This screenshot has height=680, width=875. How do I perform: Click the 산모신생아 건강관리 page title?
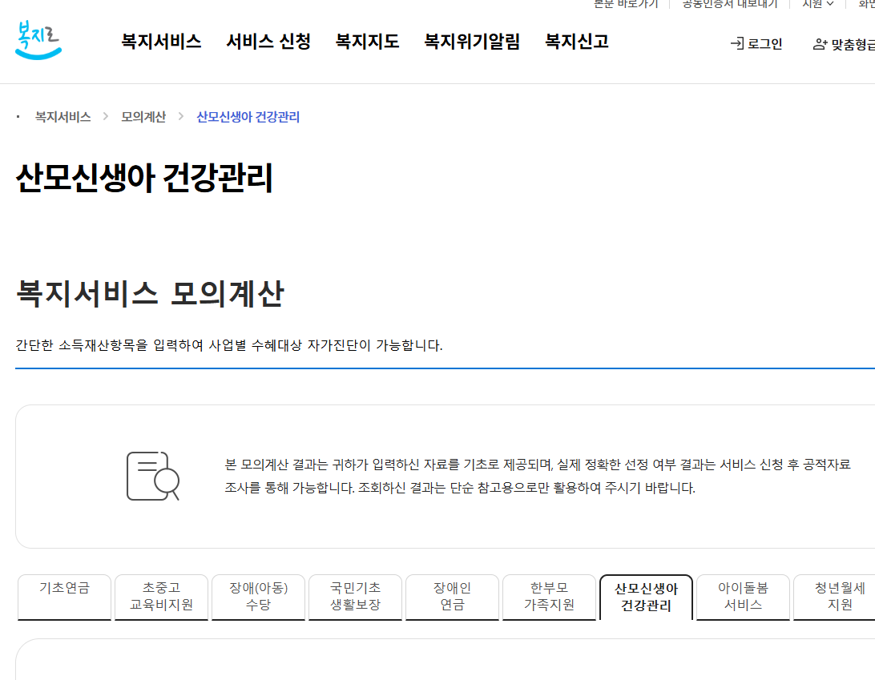point(144,178)
